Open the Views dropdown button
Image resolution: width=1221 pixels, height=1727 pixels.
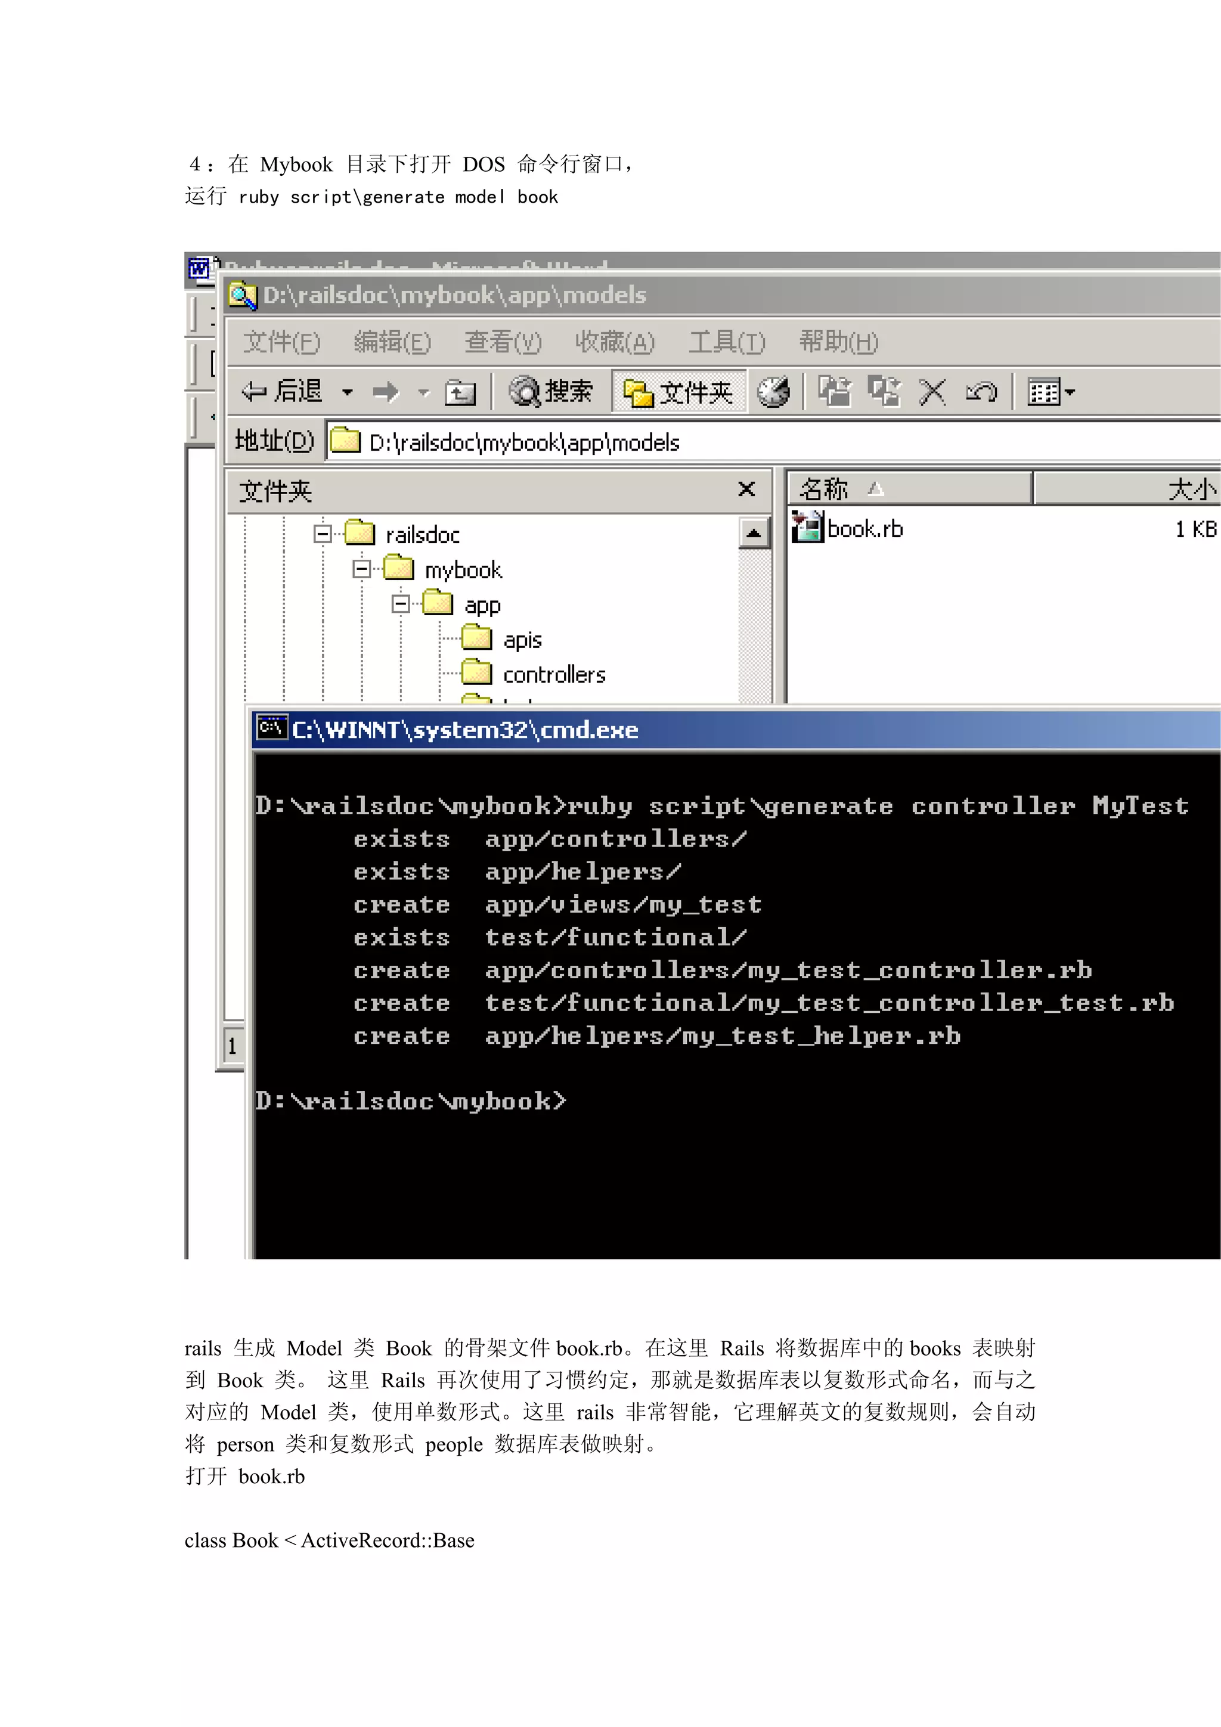pyautogui.click(x=1051, y=392)
